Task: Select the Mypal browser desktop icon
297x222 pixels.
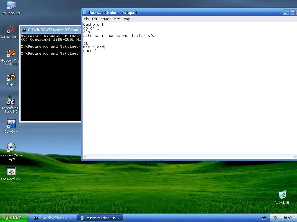Action: click(x=11, y=79)
